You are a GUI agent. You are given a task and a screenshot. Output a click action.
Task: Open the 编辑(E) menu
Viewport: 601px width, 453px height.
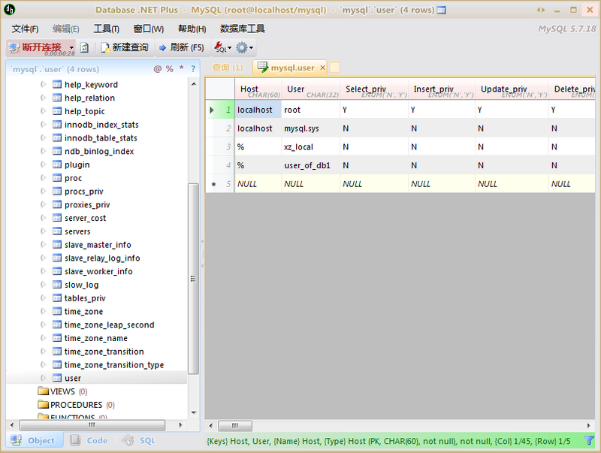[x=66, y=29]
